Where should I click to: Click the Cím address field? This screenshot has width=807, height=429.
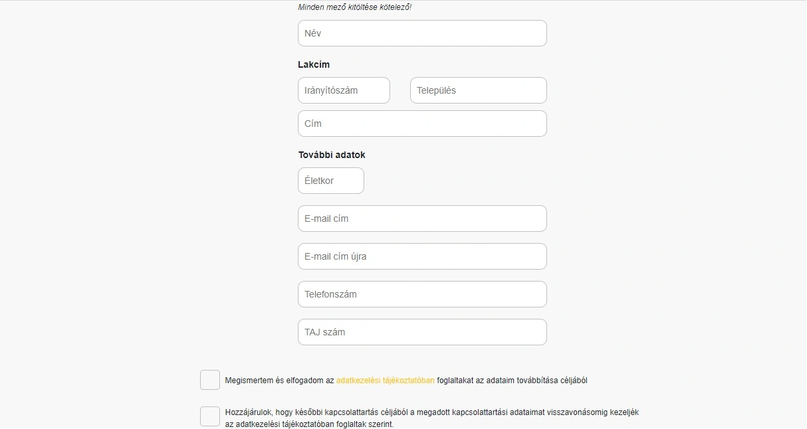point(422,124)
